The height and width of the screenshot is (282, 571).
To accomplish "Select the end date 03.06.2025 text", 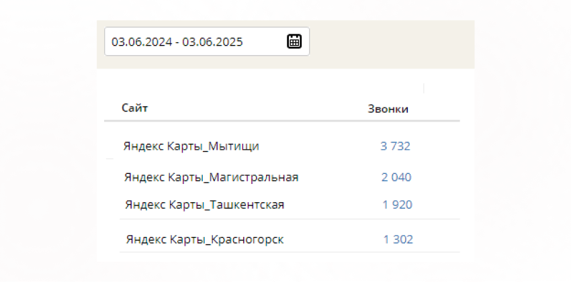I will point(212,42).
